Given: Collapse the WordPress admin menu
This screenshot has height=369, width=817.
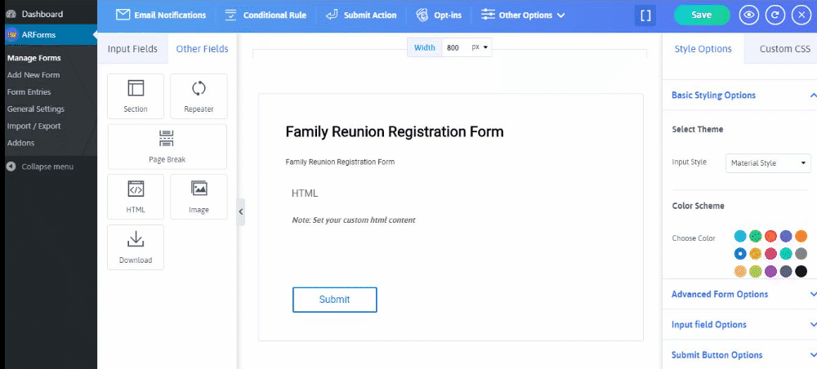Looking at the screenshot, I should (x=39, y=167).
